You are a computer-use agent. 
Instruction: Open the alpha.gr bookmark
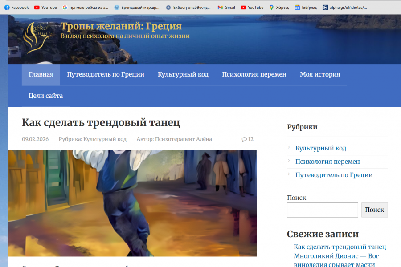pos(345,8)
